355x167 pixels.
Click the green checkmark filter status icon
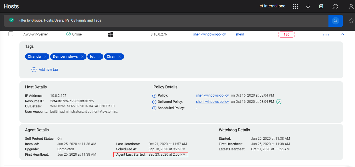[11, 20]
